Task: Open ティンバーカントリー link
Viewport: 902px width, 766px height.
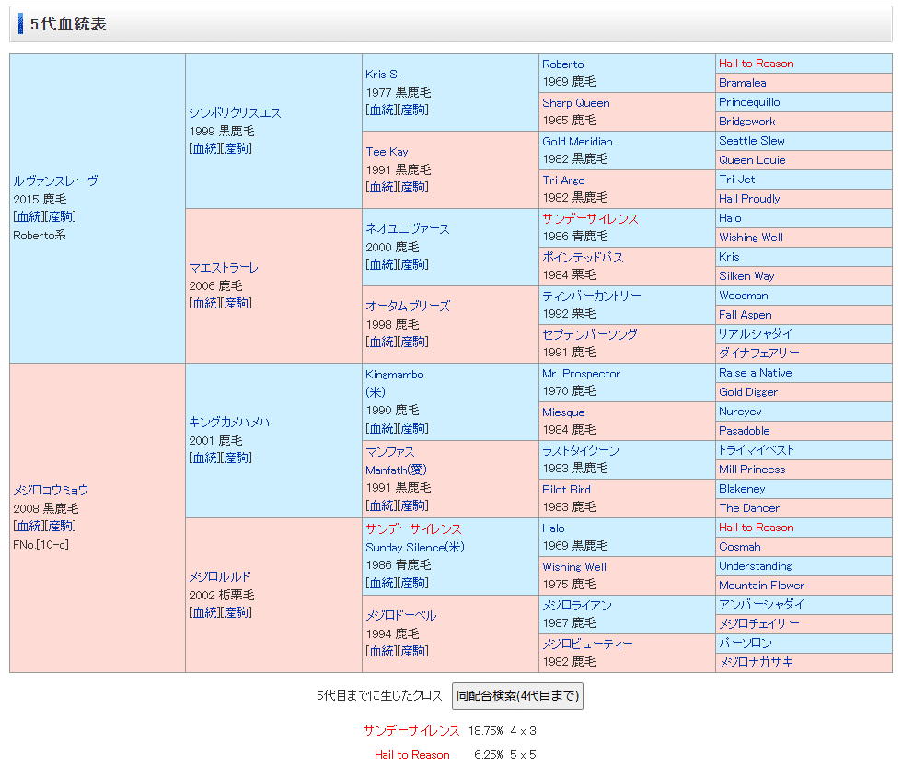Action: (x=591, y=296)
